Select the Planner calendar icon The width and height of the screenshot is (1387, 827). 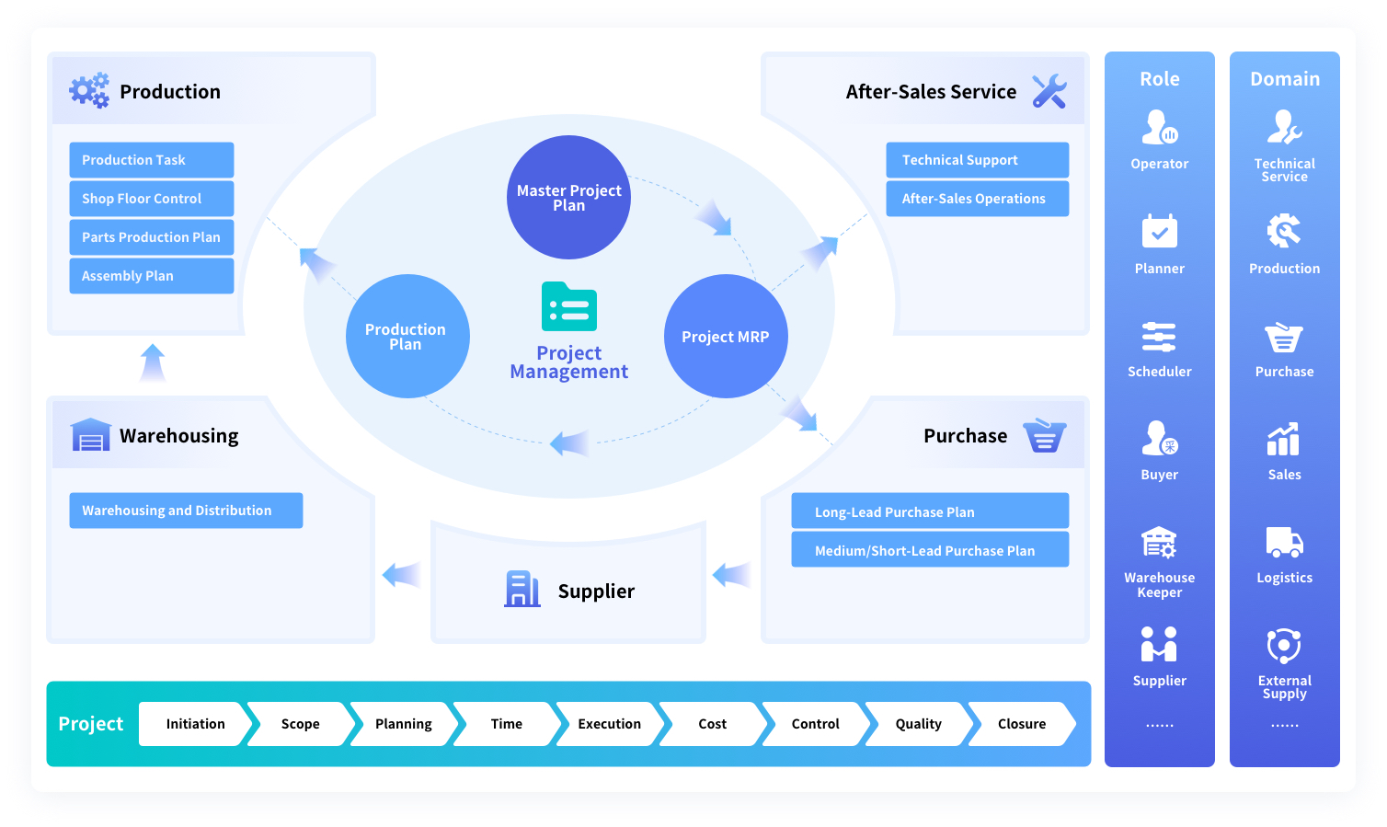coord(1159,231)
